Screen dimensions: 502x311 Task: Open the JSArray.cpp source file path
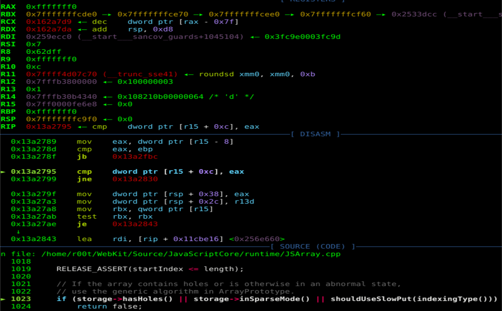tap(191, 254)
